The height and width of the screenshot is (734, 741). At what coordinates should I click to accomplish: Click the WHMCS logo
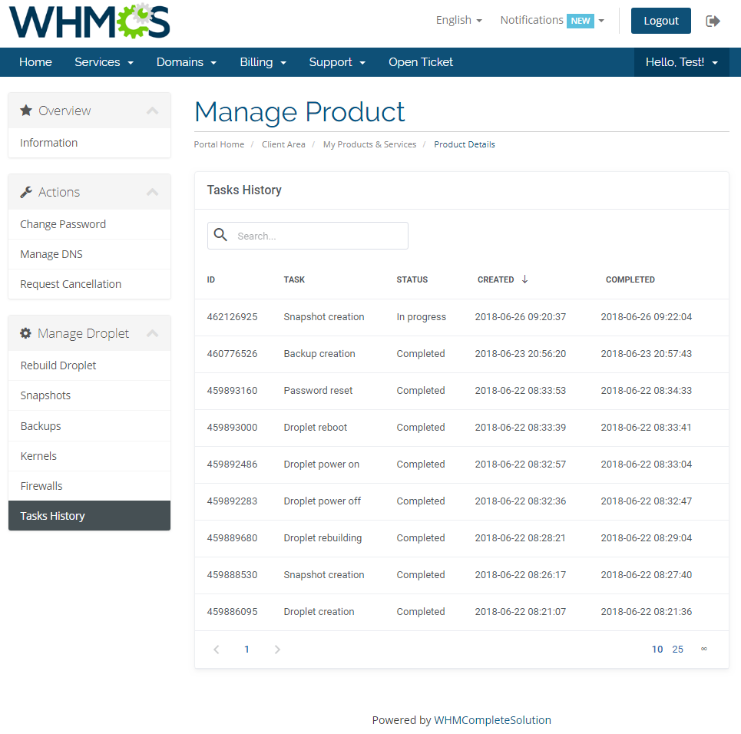click(89, 21)
